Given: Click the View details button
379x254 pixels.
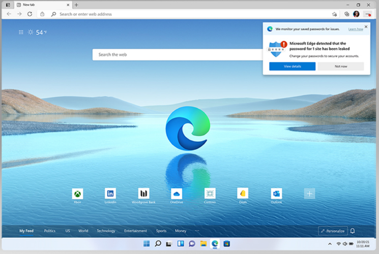Looking at the screenshot, I should point(292,66).
